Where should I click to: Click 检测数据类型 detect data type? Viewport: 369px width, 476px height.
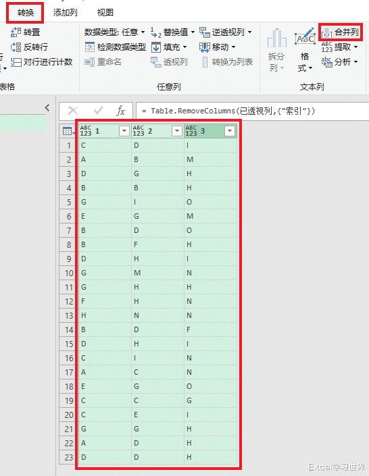click(115, 47)
